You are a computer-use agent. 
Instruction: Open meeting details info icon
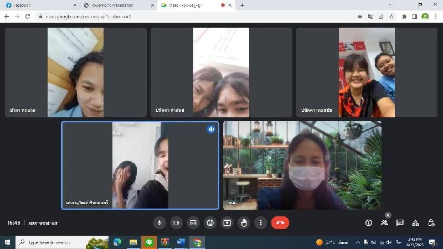369,222
